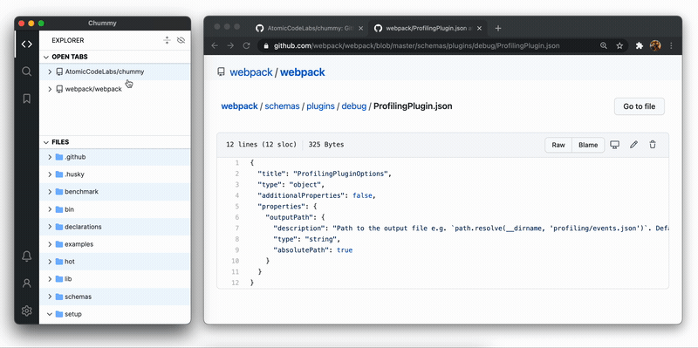
Task: Bookmark page with the star icon
Action: [x=619, y=45]
